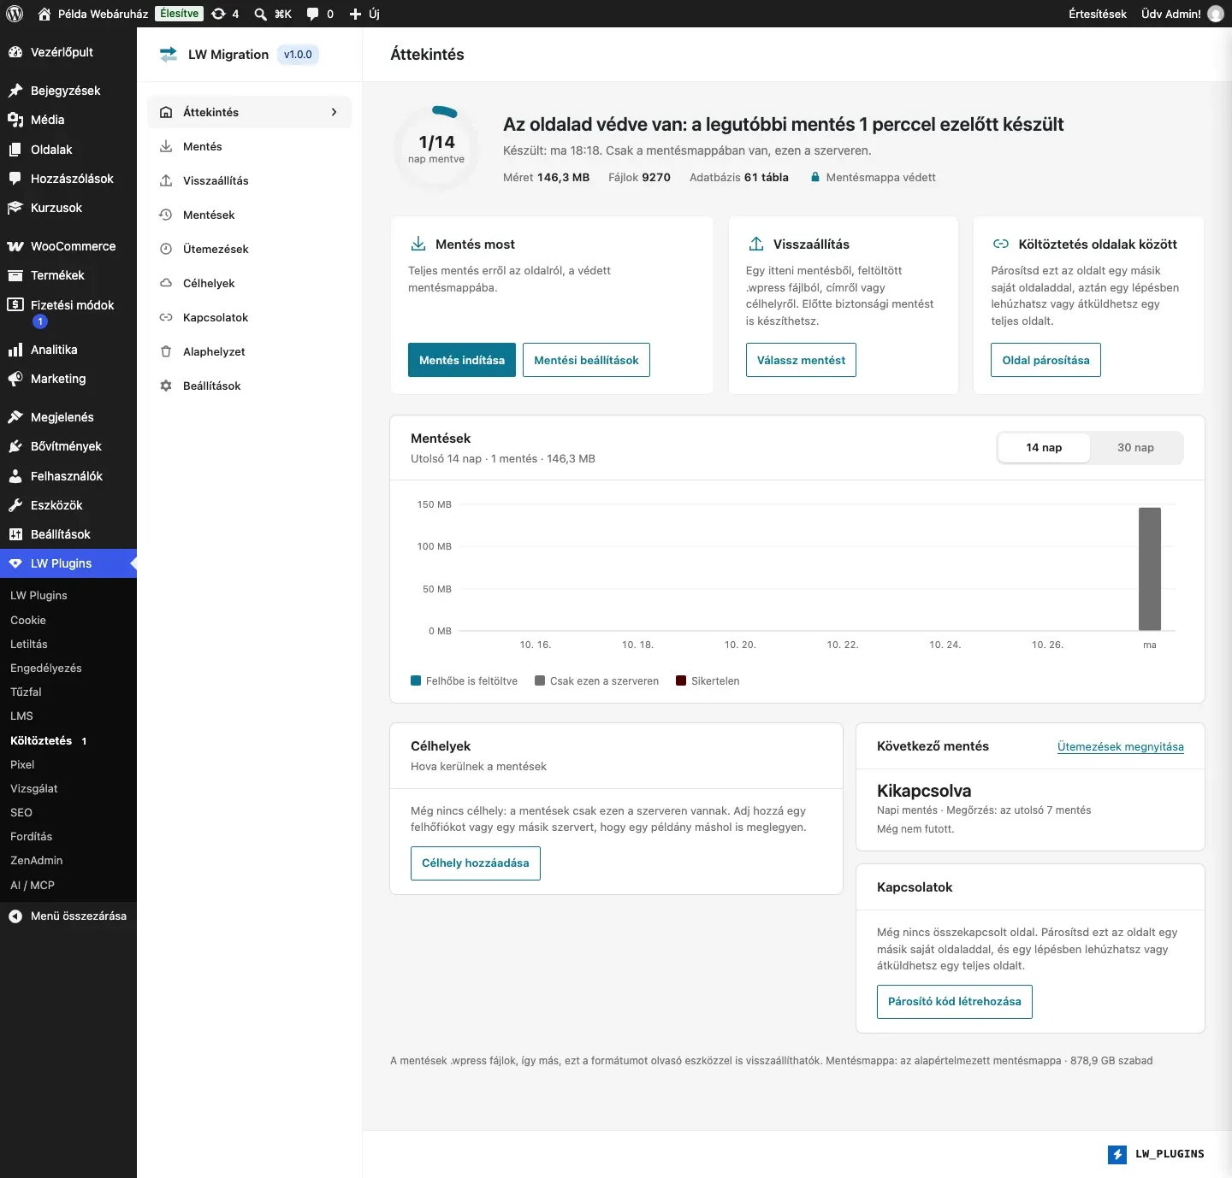Click the Beállítások gear icon in plugin menu
The height and width of the screenshot is (1178, 1232).
click(x=166, y=386)
